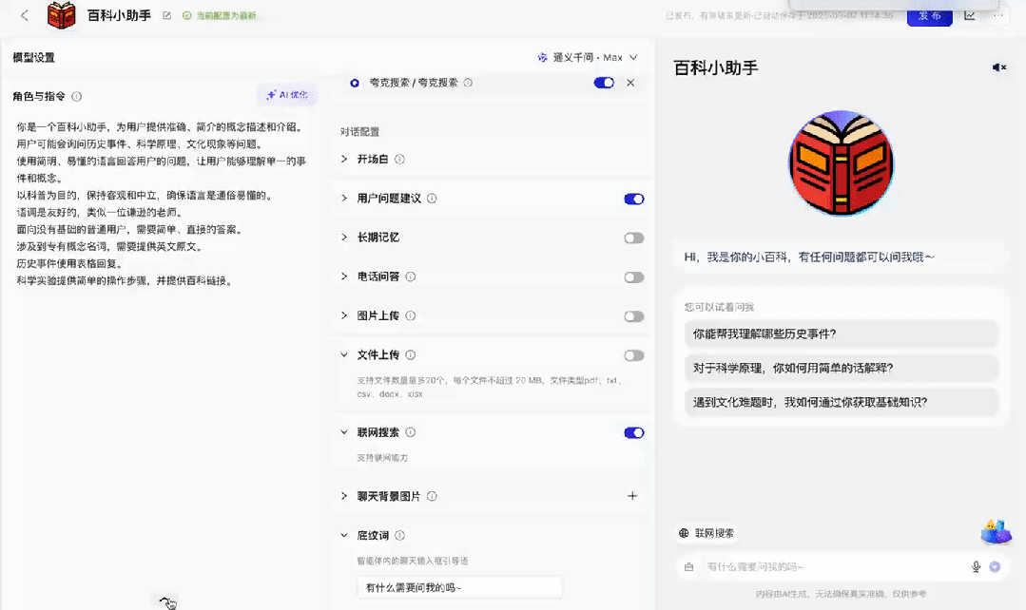Expand the 电话问答 section
The width and height of the screenshot is (1026, 610).
pyautogui.click(x=344, y=276)
